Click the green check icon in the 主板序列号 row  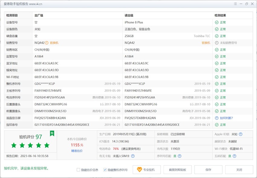click(x=217, y=91)
